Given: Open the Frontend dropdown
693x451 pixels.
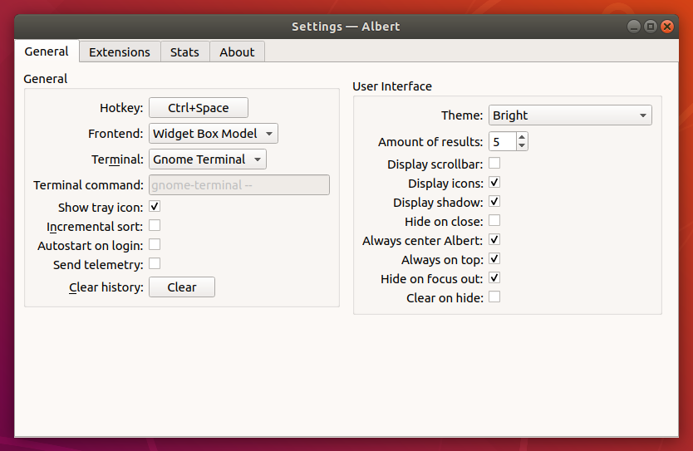Looking at the screenshot, I should (214, 134).
